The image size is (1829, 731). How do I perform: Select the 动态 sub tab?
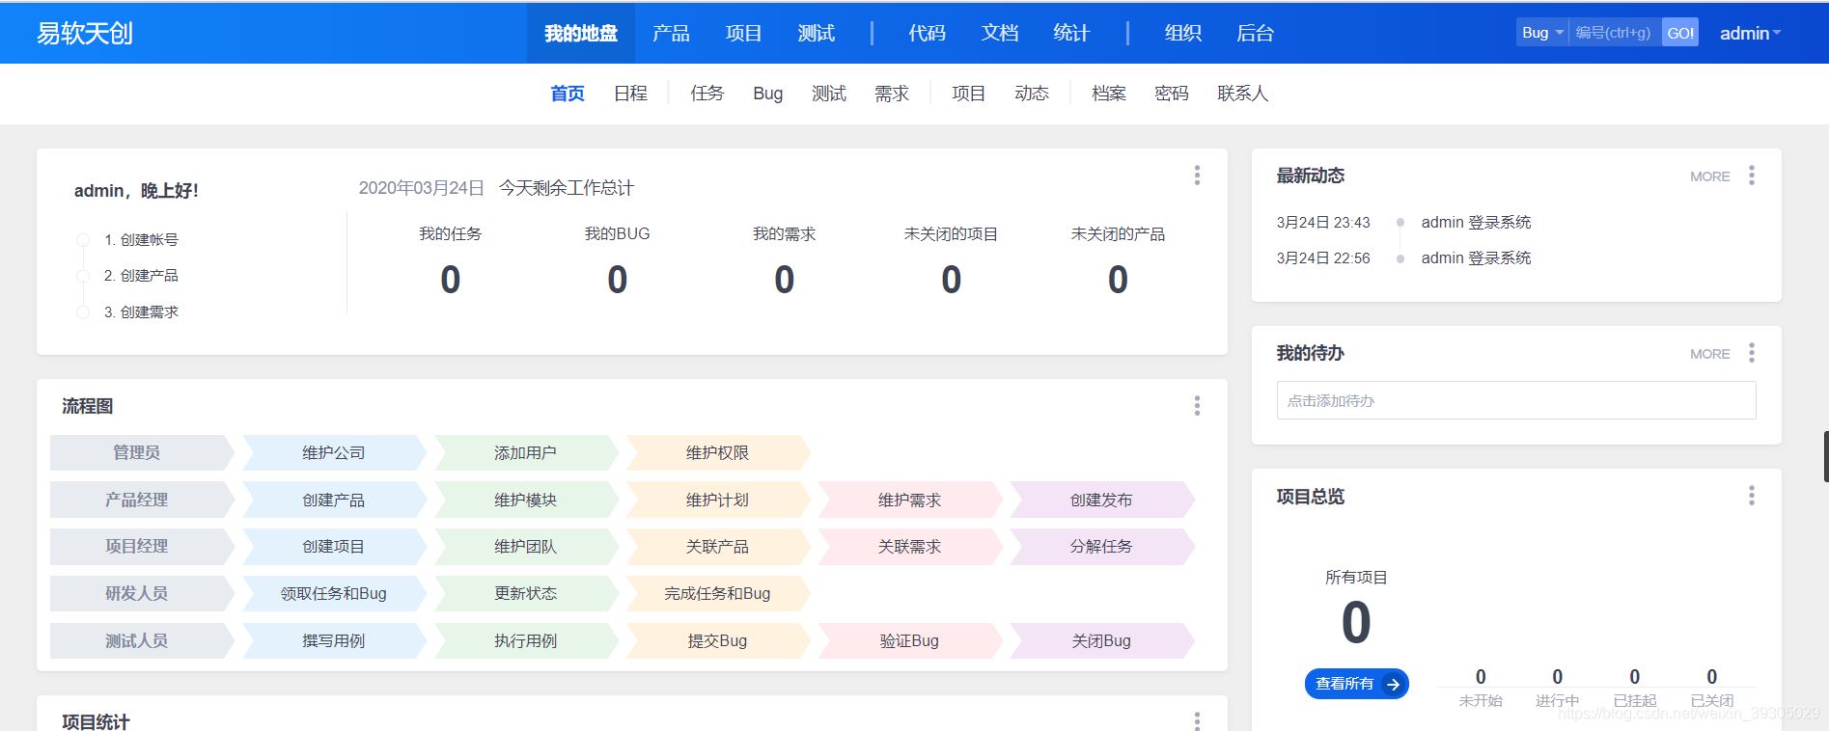click(x=1032, y=94)
